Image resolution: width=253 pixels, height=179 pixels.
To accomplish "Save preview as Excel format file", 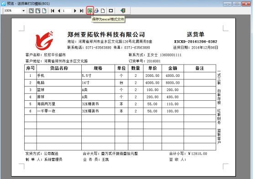I will click(90, 11).
